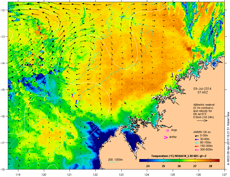The image size is (230, 177).
Task: Click the 'drifter' legend label
Action: click(x=173, y=137)
